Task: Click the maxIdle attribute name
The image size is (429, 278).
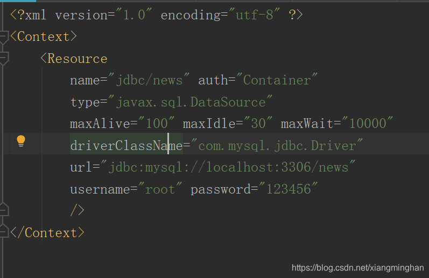Action: pyautogui.click(x=209, y=124)
